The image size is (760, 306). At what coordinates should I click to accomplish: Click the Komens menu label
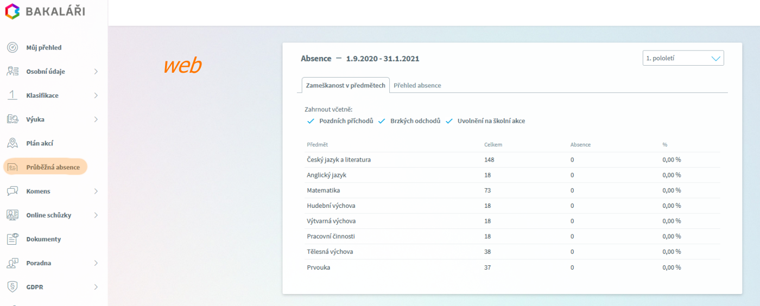38,191
